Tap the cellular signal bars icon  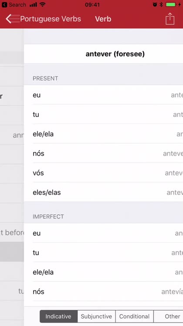coord(34,5)
